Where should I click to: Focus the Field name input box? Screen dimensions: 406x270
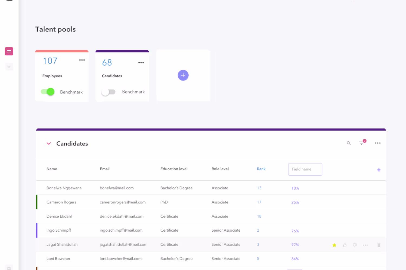[x=305, y=169]
